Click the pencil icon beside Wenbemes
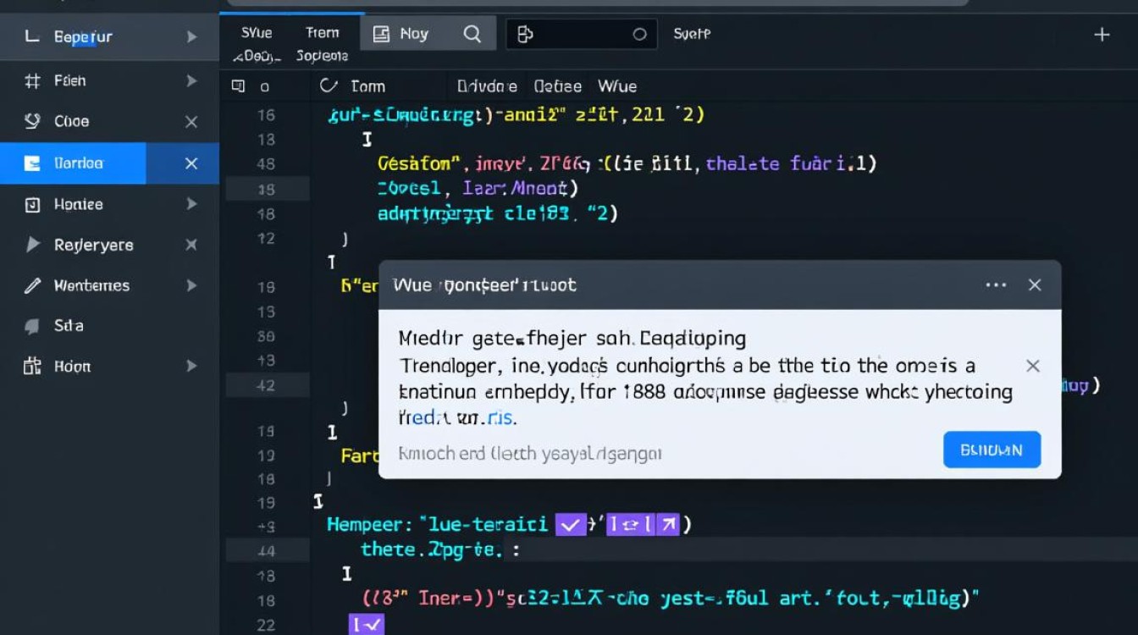This screenshot has width=1138, height=635. coord(32,285)
